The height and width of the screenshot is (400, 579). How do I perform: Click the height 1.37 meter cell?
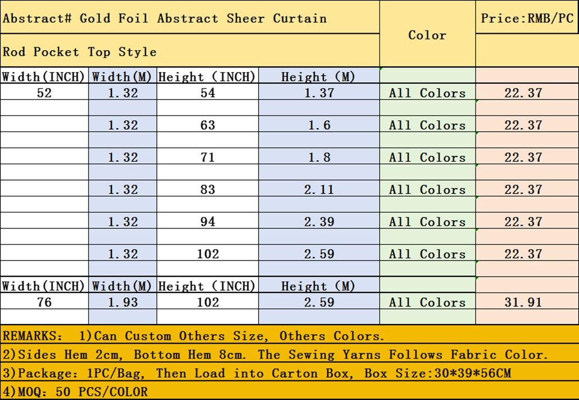(x=319, y=92)
